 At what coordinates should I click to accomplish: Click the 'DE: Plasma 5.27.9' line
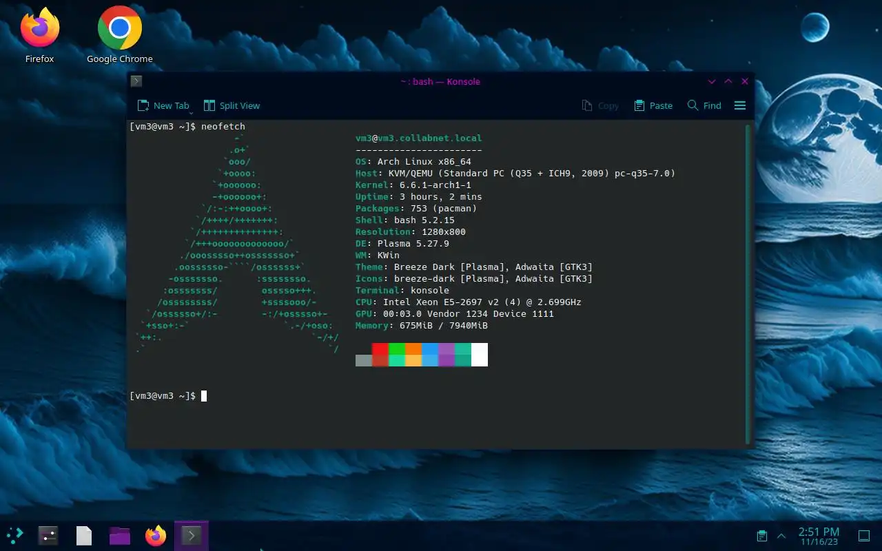point(402,244)
